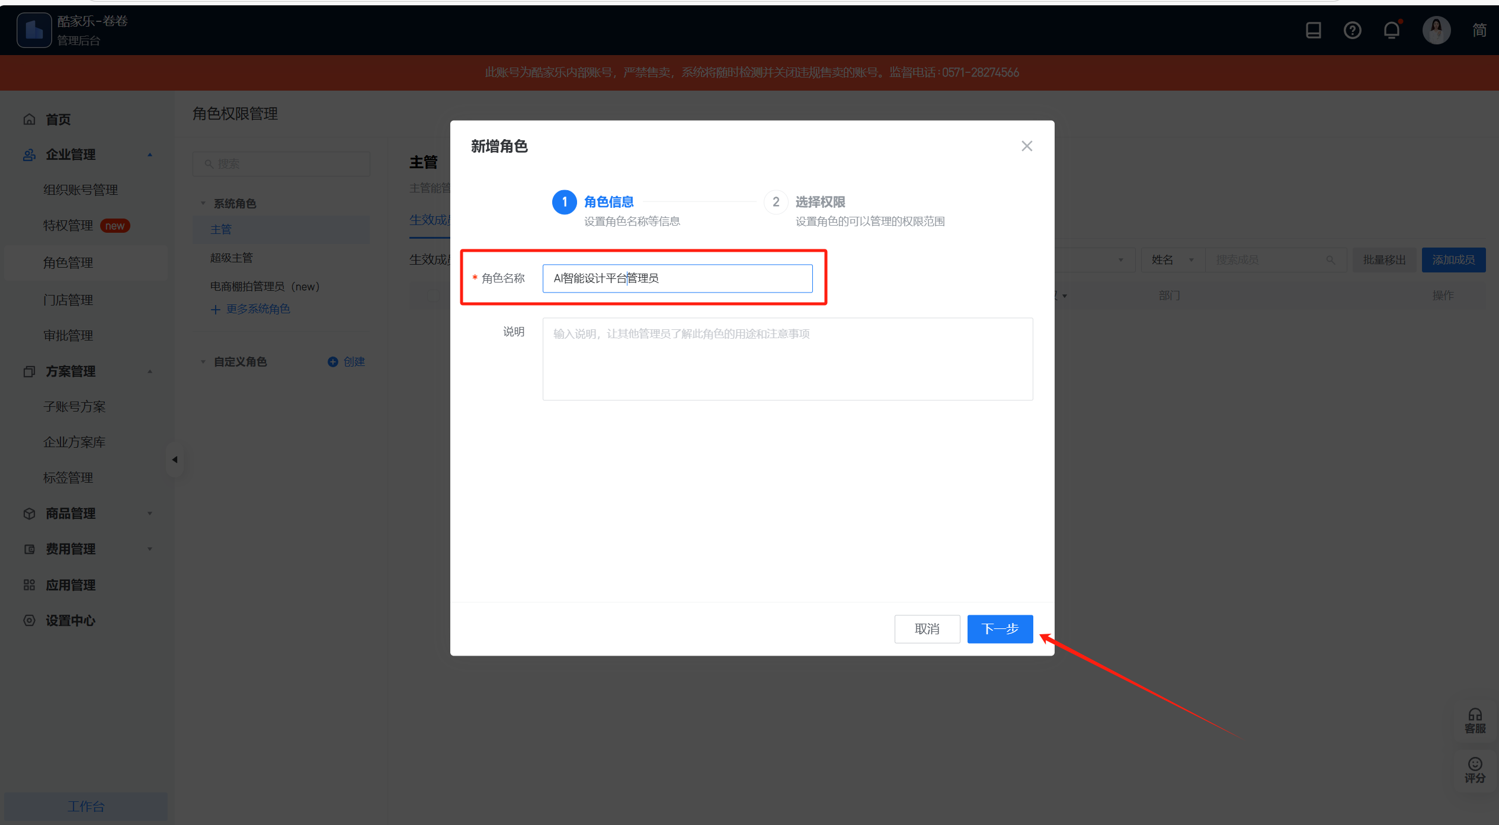The width and height of the screenshot is (1499, 825).
Task: Click the sidebar collapse arrow handle
Action: 175,460
